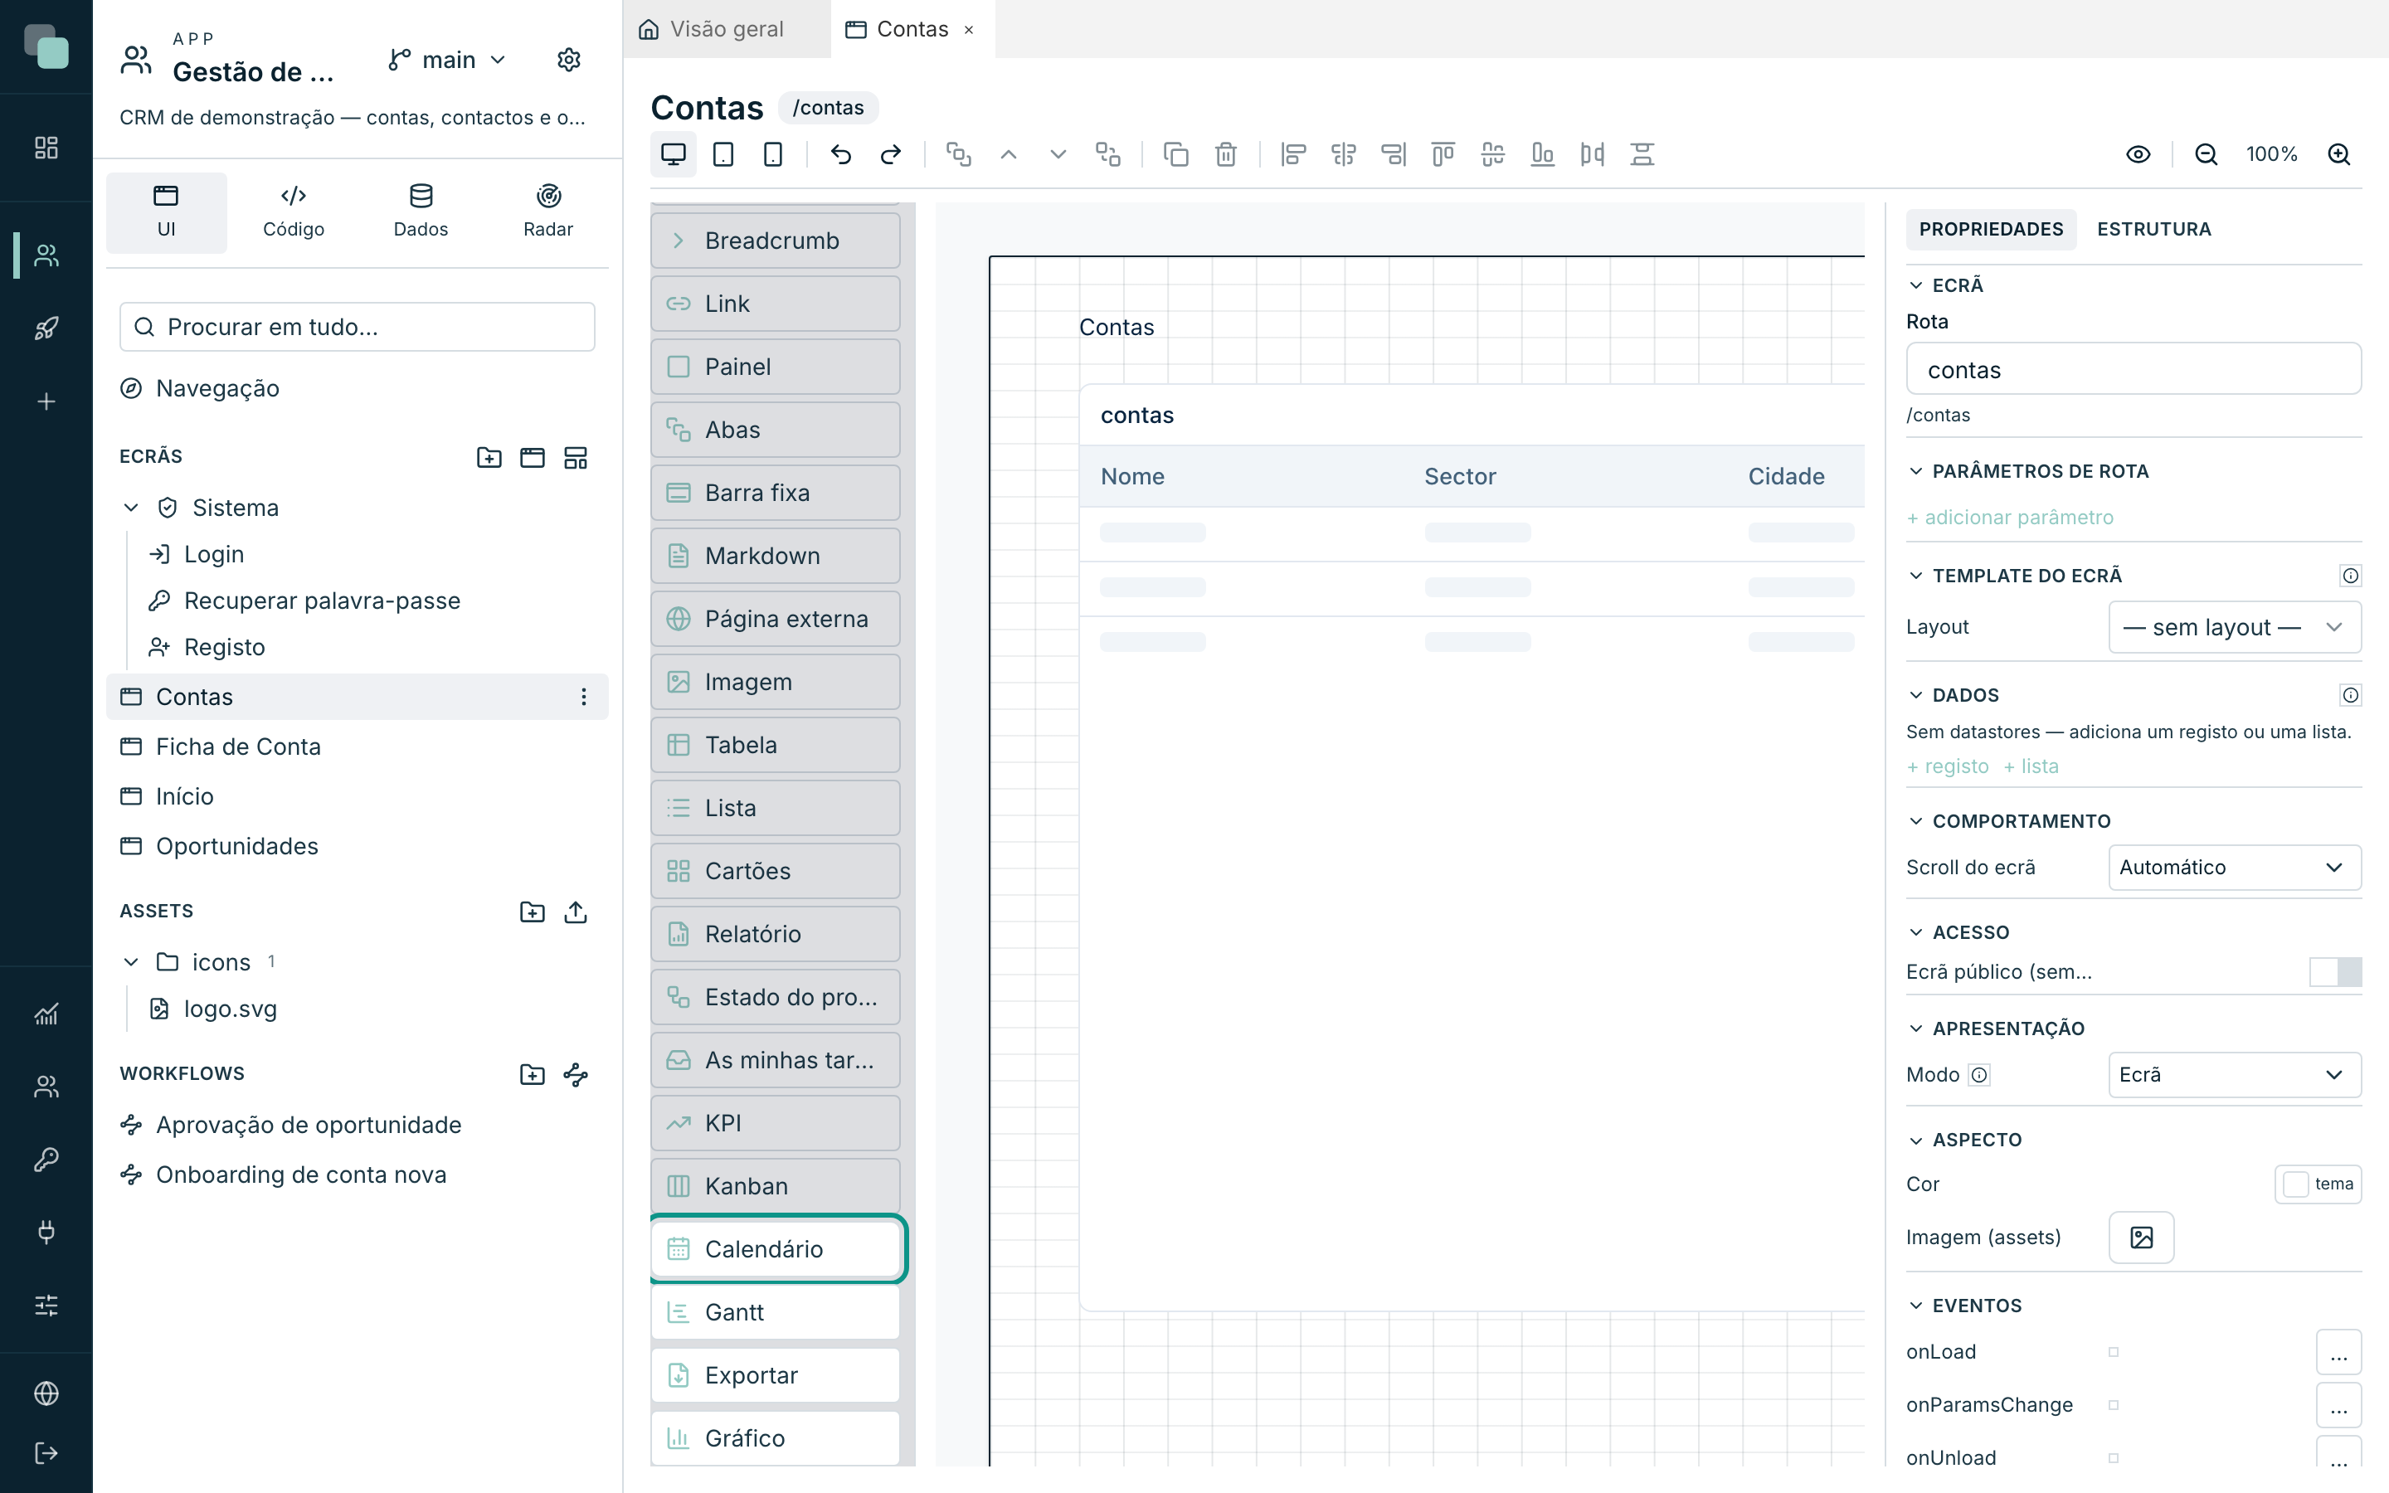This screenshot has width=2389, height=1493.
Task: Add a registo datastore
Action: pos(1948,766)
